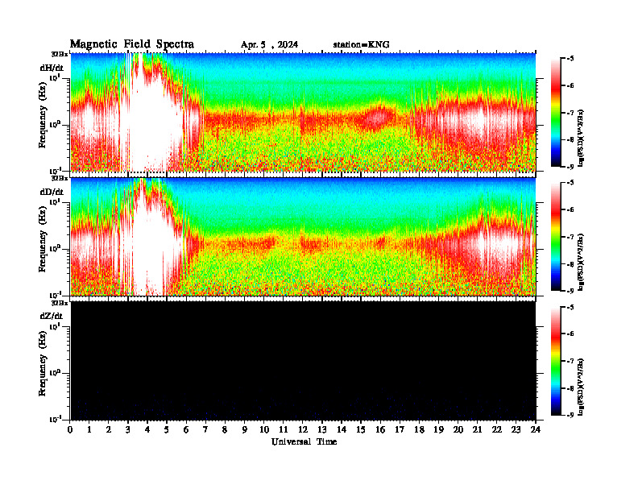Click the '-9' value on dZ/dt color scale
This screenshot has height=493, width=638.
[570, 415]
